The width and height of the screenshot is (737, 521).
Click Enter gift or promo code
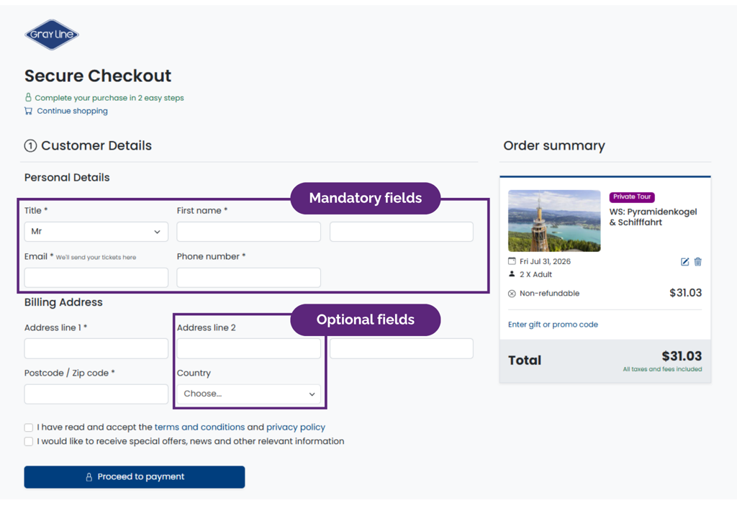point(553,325)
